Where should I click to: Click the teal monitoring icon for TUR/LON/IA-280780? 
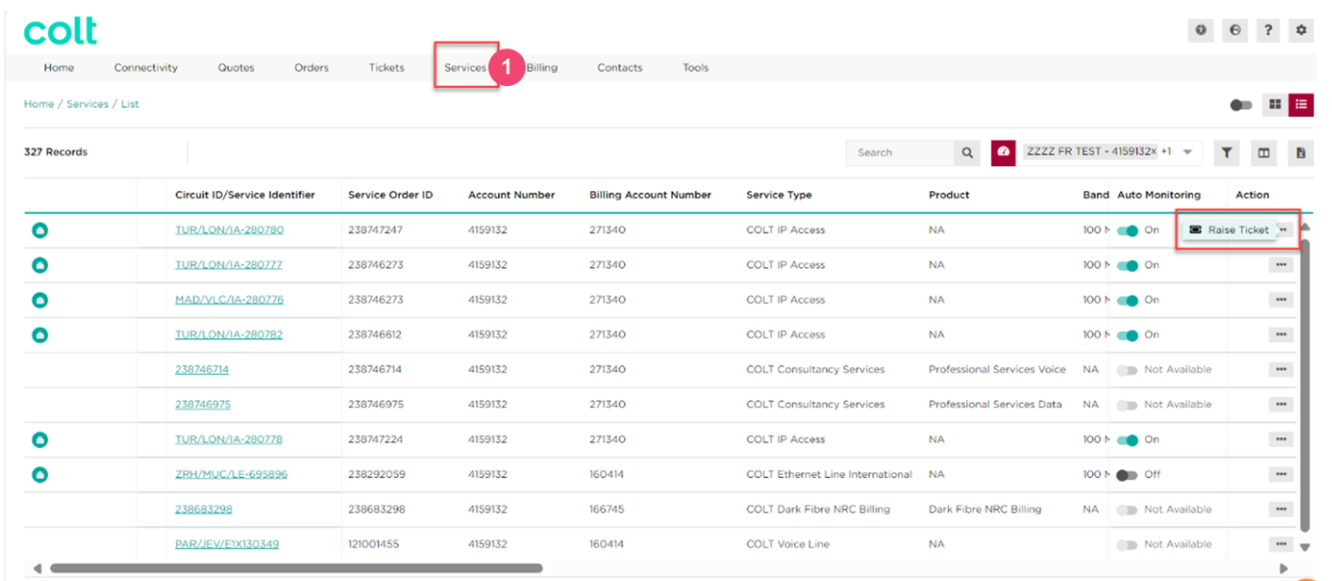click(40, 230)
